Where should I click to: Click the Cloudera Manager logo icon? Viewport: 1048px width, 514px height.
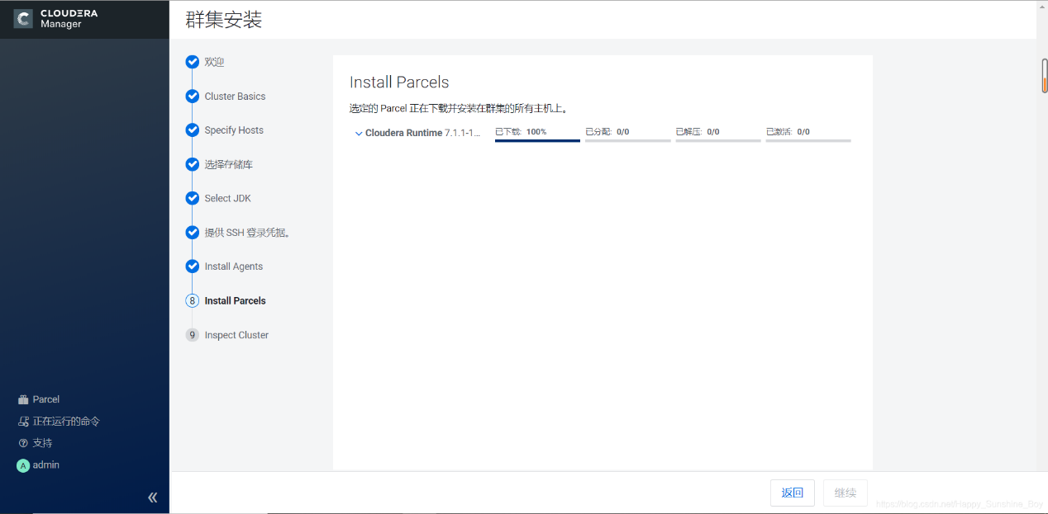click(23, 19)
